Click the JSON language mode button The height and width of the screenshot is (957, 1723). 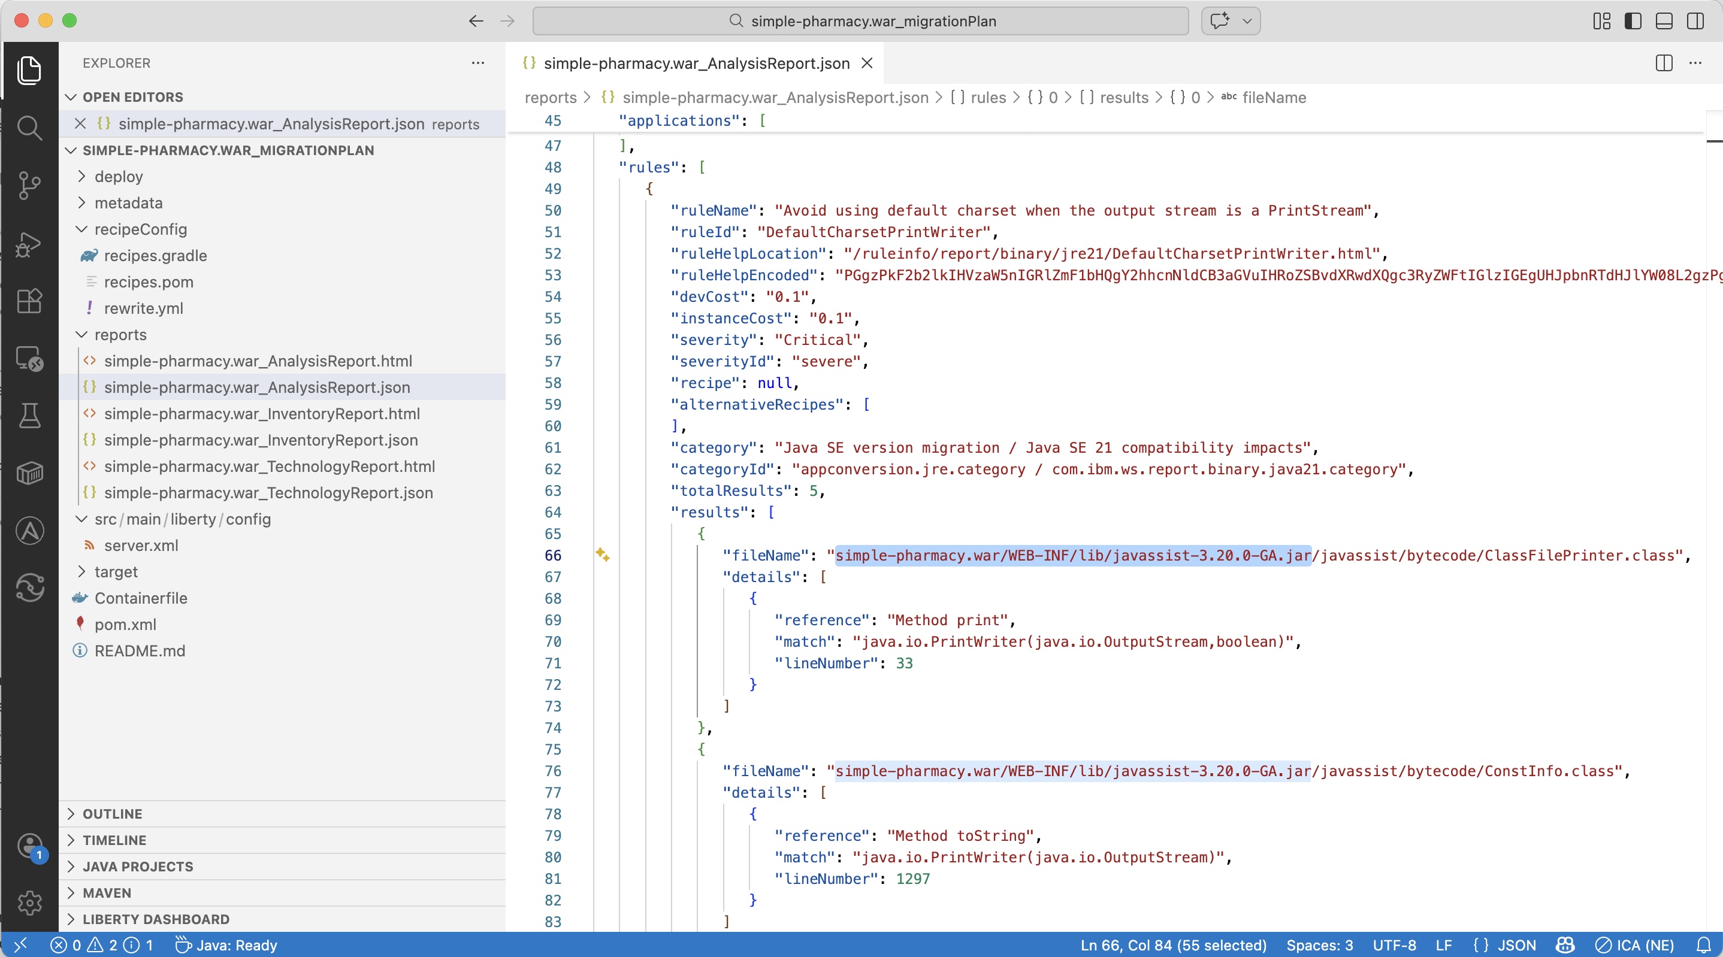[1504, 945]
